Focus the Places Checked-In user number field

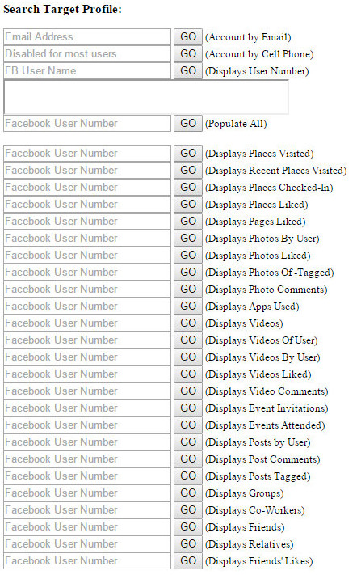coord(87,188)
